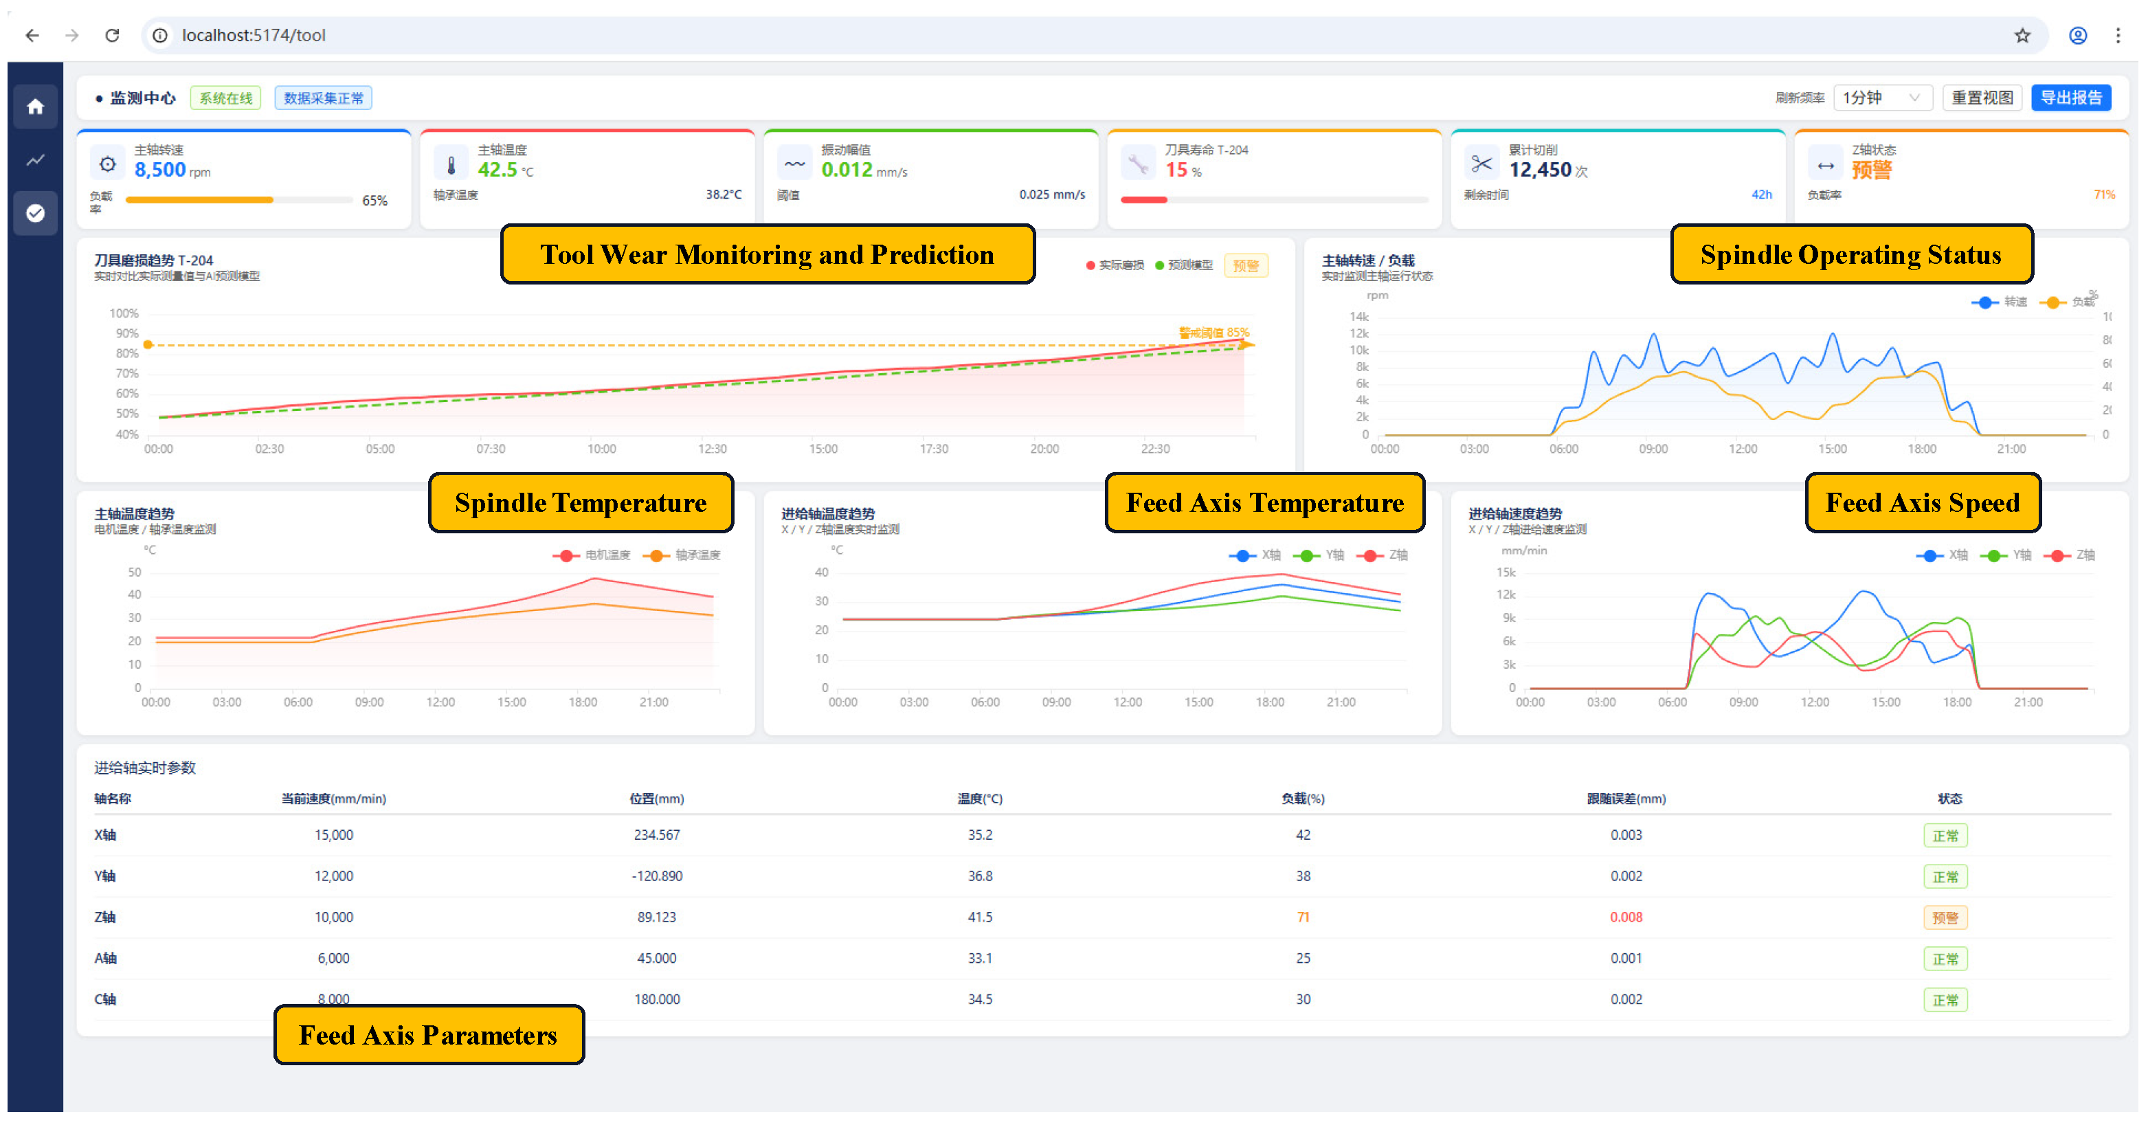This screenshot has height=1125, width=2148.
Task: Toggle 预测模型 legend in wear chart
Action: click(x=1184, y=265)
